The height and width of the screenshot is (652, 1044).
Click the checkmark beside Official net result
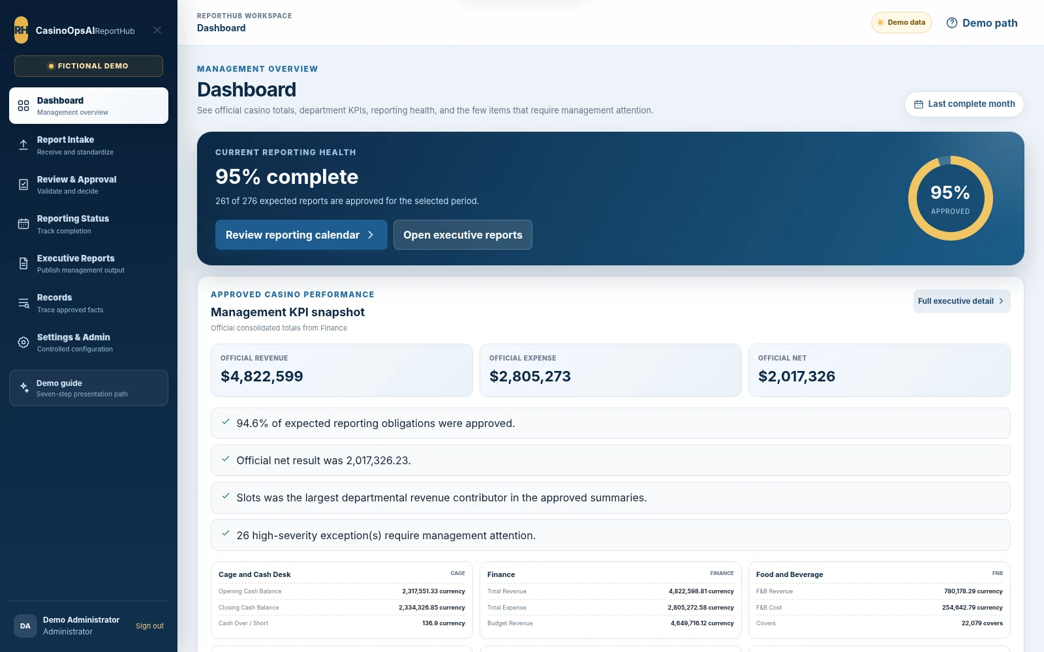pos(226,459)
